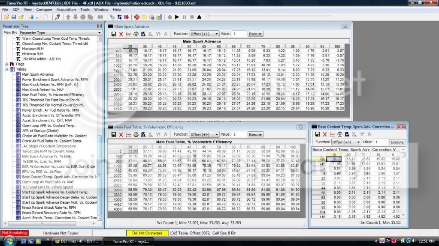Click the up arrow toolbar icon
The height and width of the screenshot is (246, 439).
(68, 17)
